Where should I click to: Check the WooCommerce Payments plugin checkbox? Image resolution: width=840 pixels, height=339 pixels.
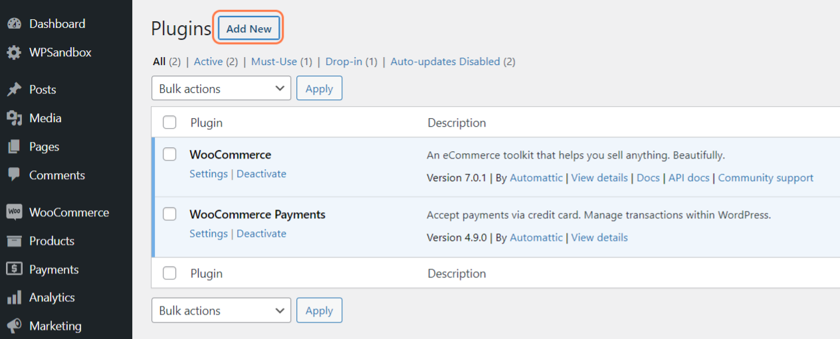(169, 214)
